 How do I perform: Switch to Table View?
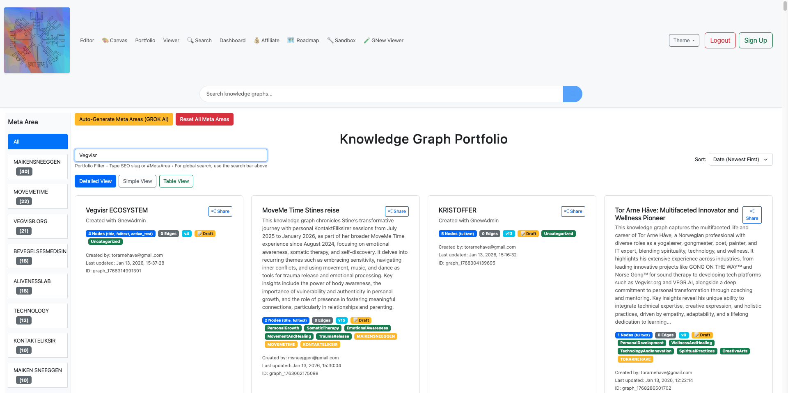[x=176, y=181]
